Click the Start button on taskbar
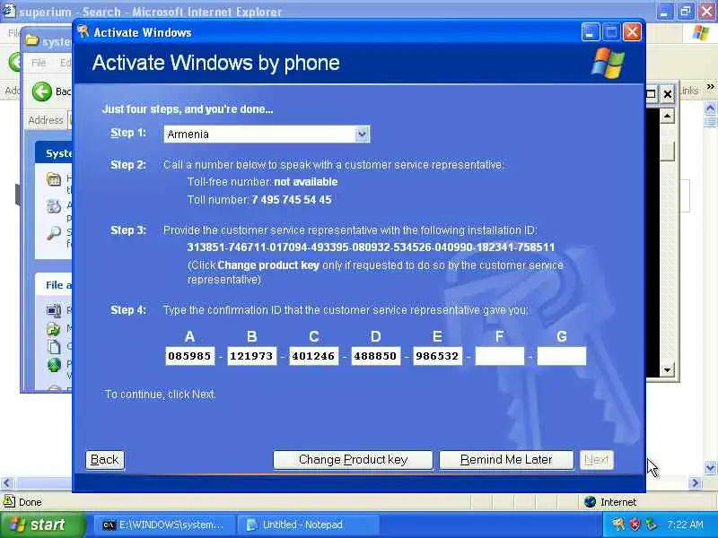Image resolution: width=718 pixels, height=538 pixels. [42, 525]
